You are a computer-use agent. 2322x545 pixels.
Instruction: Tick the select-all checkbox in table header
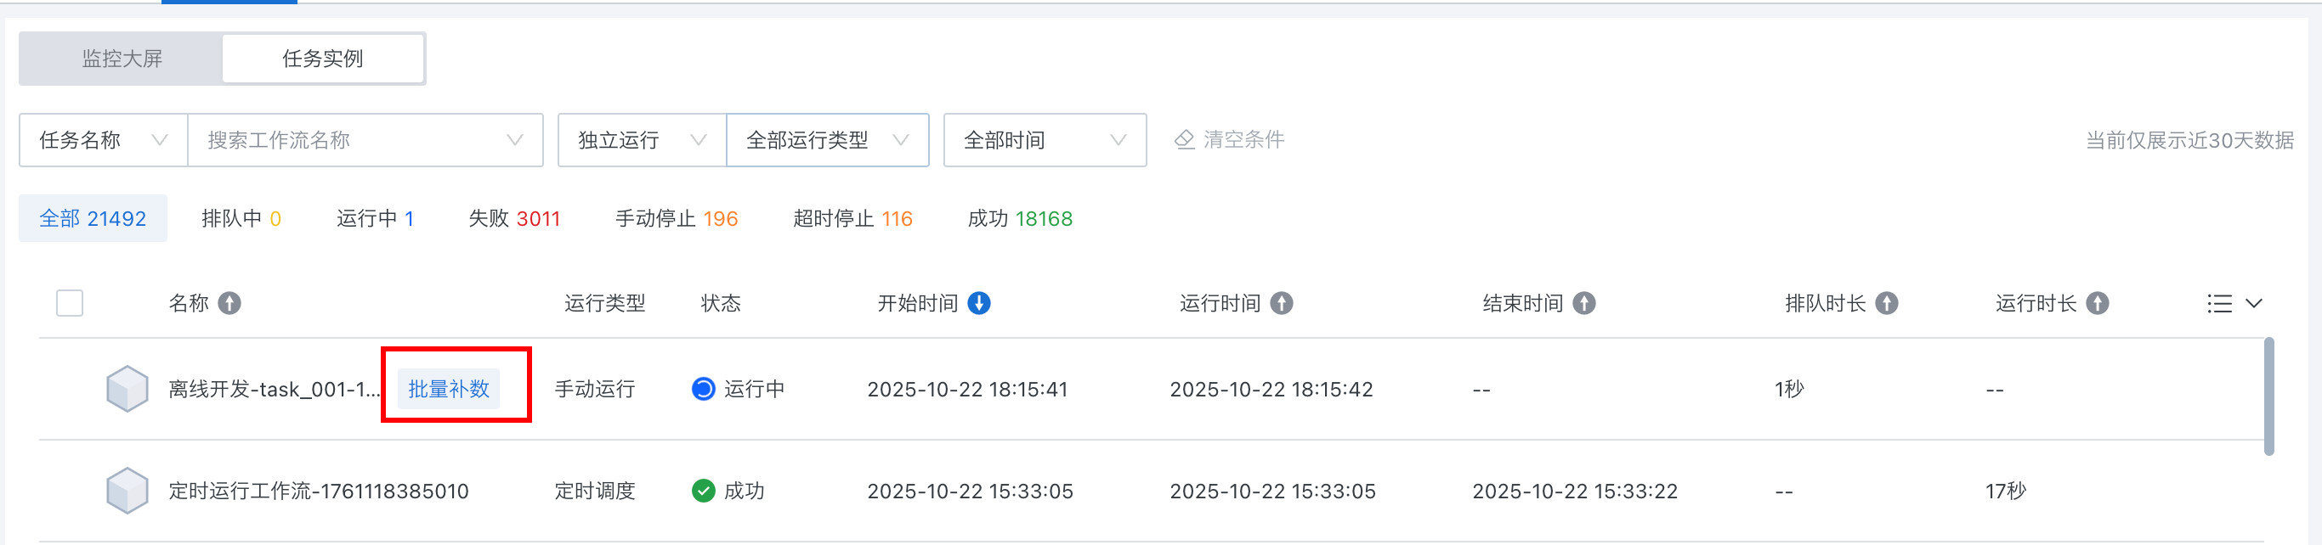pos(70,304)
